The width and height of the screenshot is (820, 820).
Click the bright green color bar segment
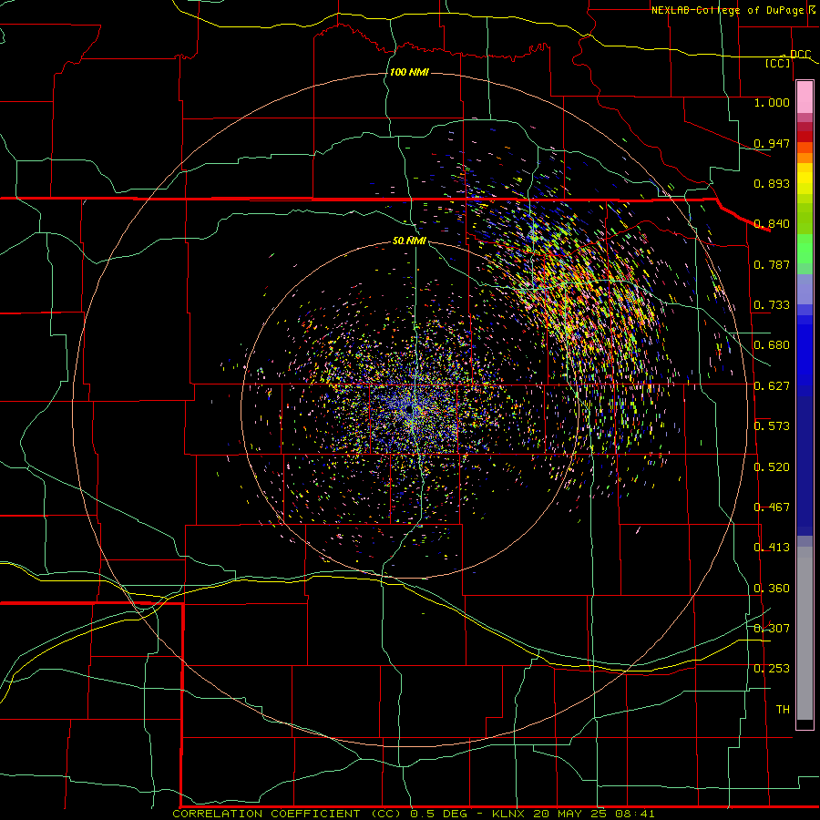click(x=805, y=249)
